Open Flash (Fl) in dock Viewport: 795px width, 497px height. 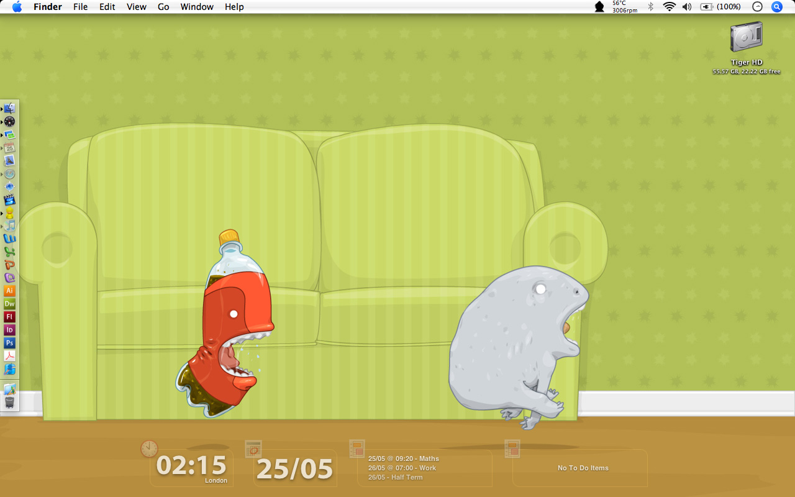[9, 317]
